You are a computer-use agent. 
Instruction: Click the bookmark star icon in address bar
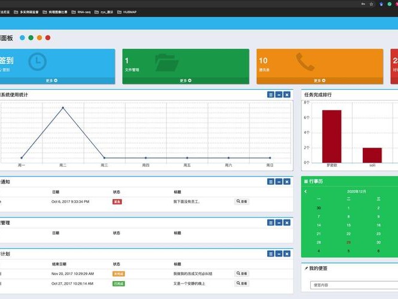coord(371,4)
